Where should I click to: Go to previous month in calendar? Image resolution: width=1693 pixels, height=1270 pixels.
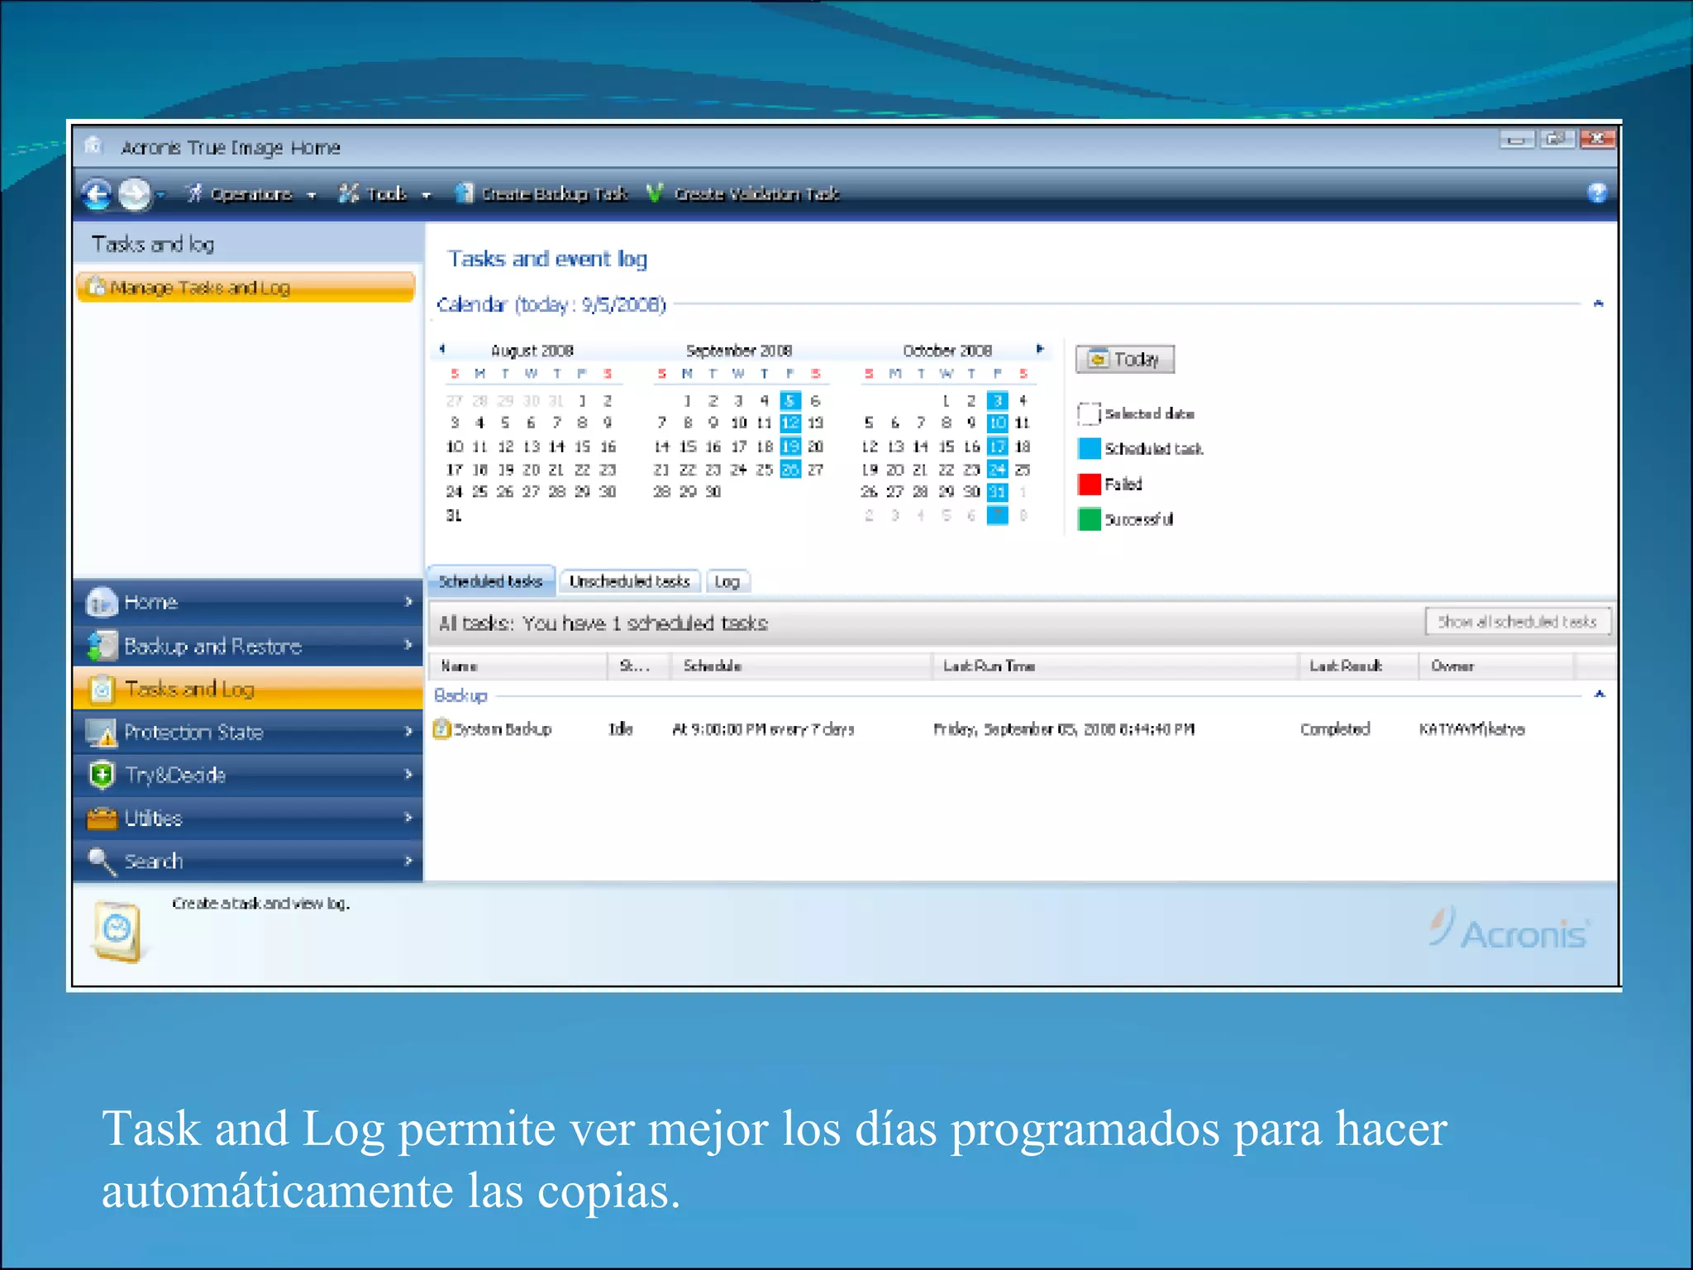tap(442, 349)
